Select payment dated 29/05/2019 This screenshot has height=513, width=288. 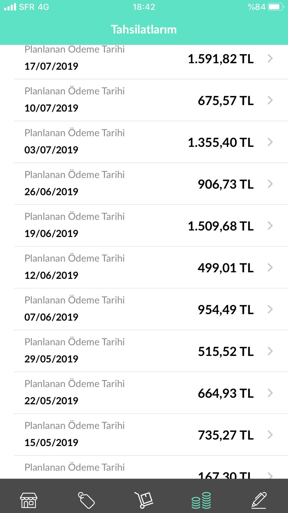pos(151,351)
